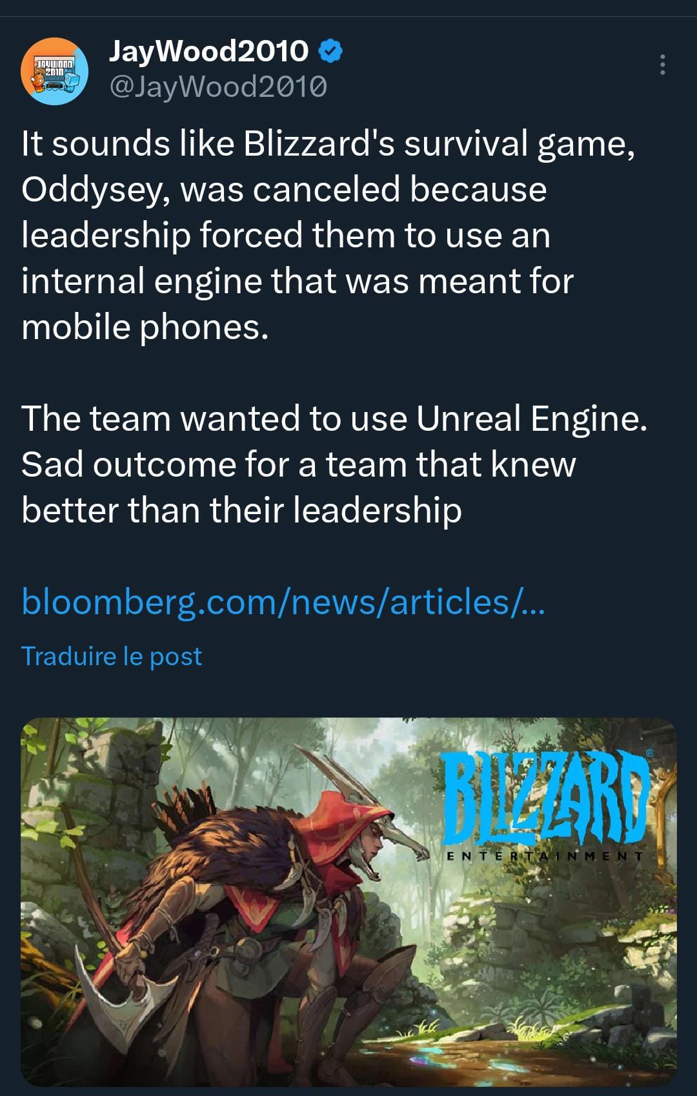Tap the registered trademark symbol beside logo

tap(650, 752)
